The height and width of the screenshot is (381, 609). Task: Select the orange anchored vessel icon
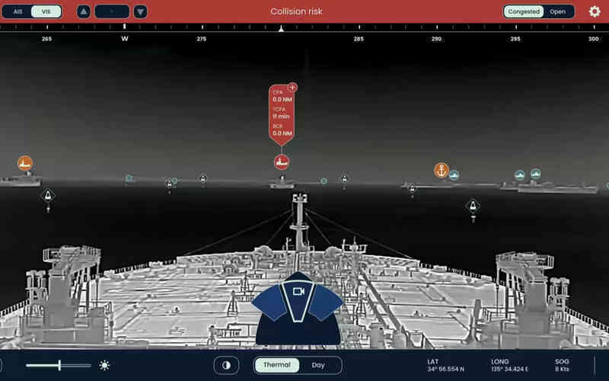(x=442, y=170)
